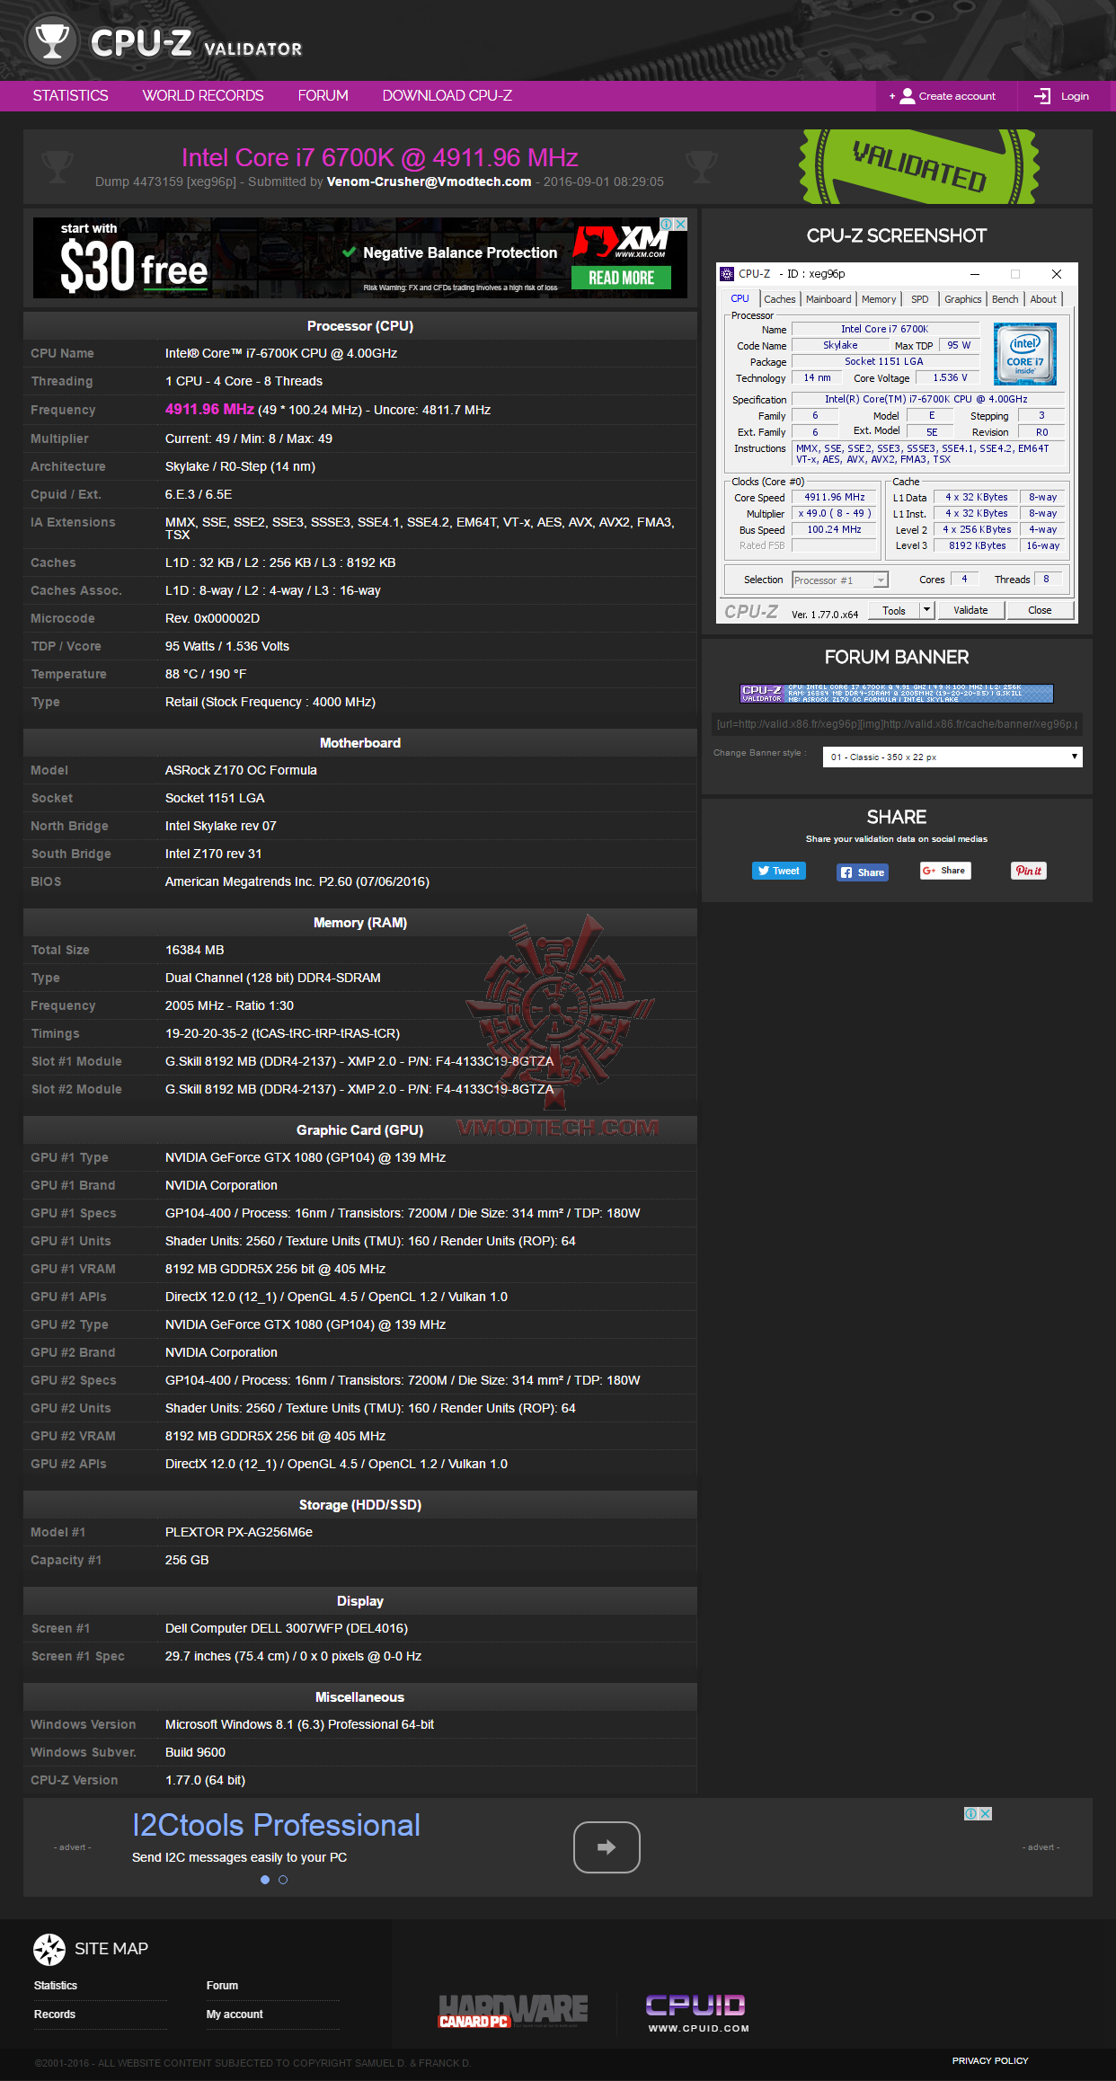1116x2081 pixels.
Task: Click the Microsoft Windows 8.1 version text
Action: [x=299, y=1724]
